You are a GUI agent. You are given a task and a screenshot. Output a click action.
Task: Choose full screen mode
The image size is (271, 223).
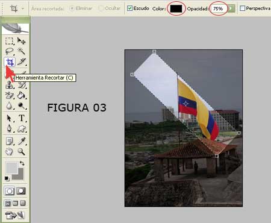tap(23, 203)
